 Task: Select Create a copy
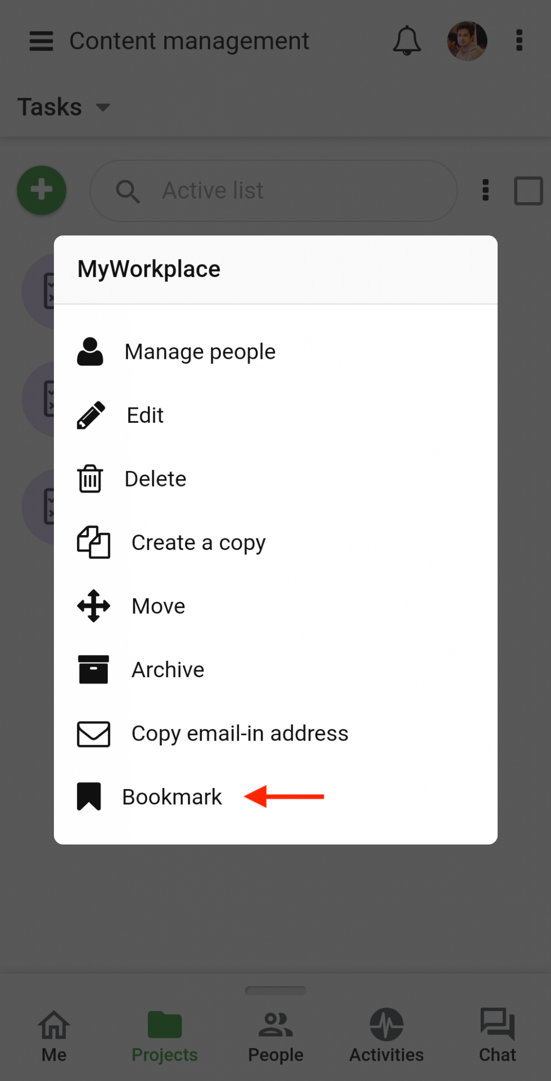tap(275, 543)
